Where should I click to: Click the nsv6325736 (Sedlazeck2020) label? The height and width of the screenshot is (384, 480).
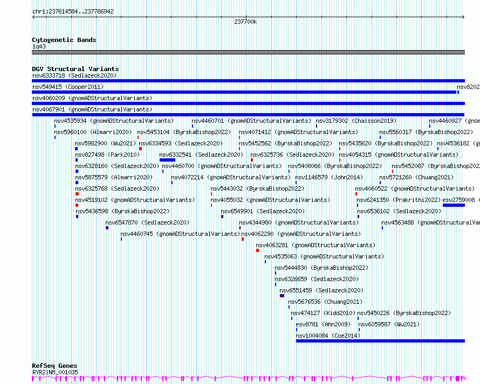pos(292,155)
